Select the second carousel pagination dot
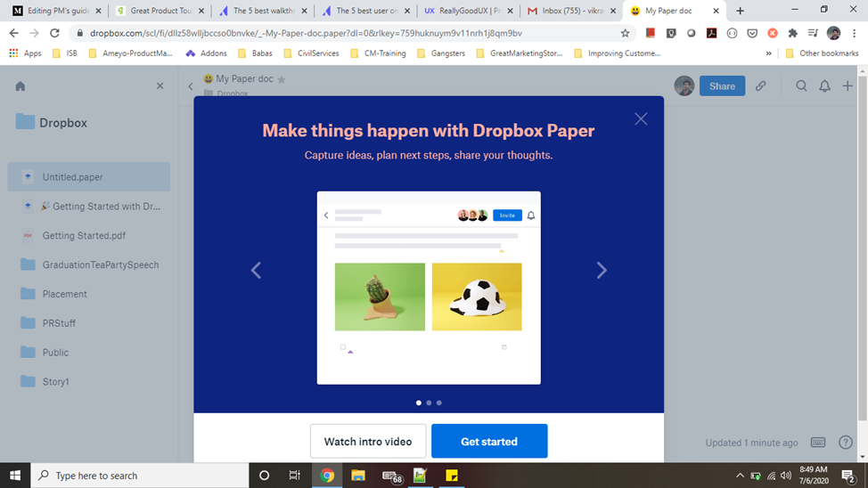868x488 pixels. pyautogui.click(x=429, y=403)
